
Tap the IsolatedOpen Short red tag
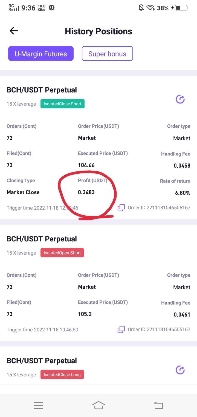(62, 253)
